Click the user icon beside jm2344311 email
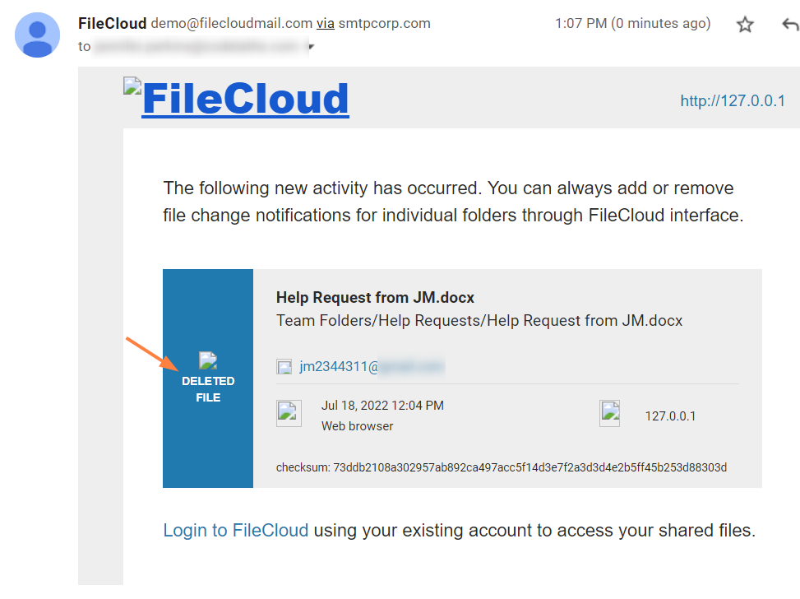Screen dimensions: 800x599 (284, 367)
